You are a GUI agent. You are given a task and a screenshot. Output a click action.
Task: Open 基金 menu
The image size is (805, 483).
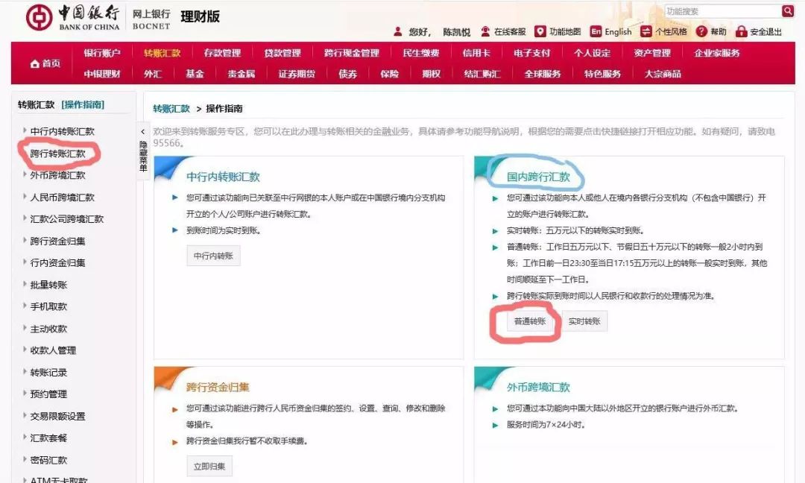pos(194,74)
